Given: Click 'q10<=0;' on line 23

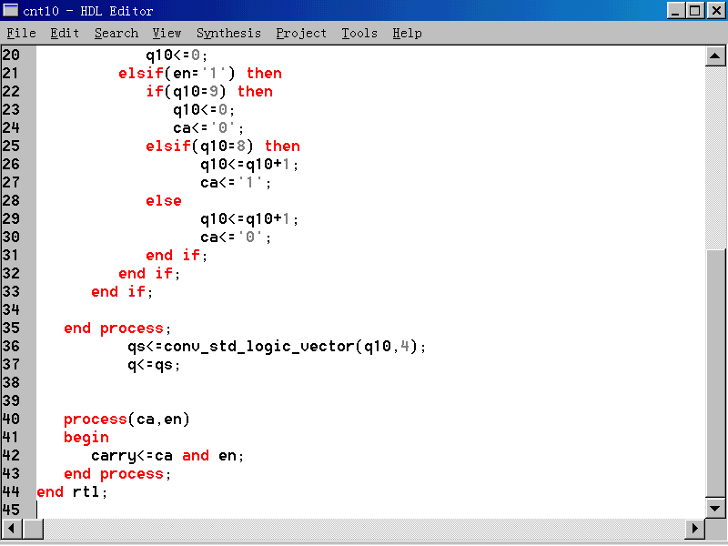Looking at the screenshot, I should 204,110.
